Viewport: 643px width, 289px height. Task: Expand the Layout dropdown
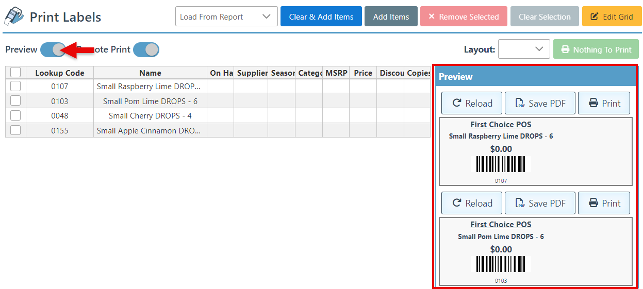pos(524,49)
